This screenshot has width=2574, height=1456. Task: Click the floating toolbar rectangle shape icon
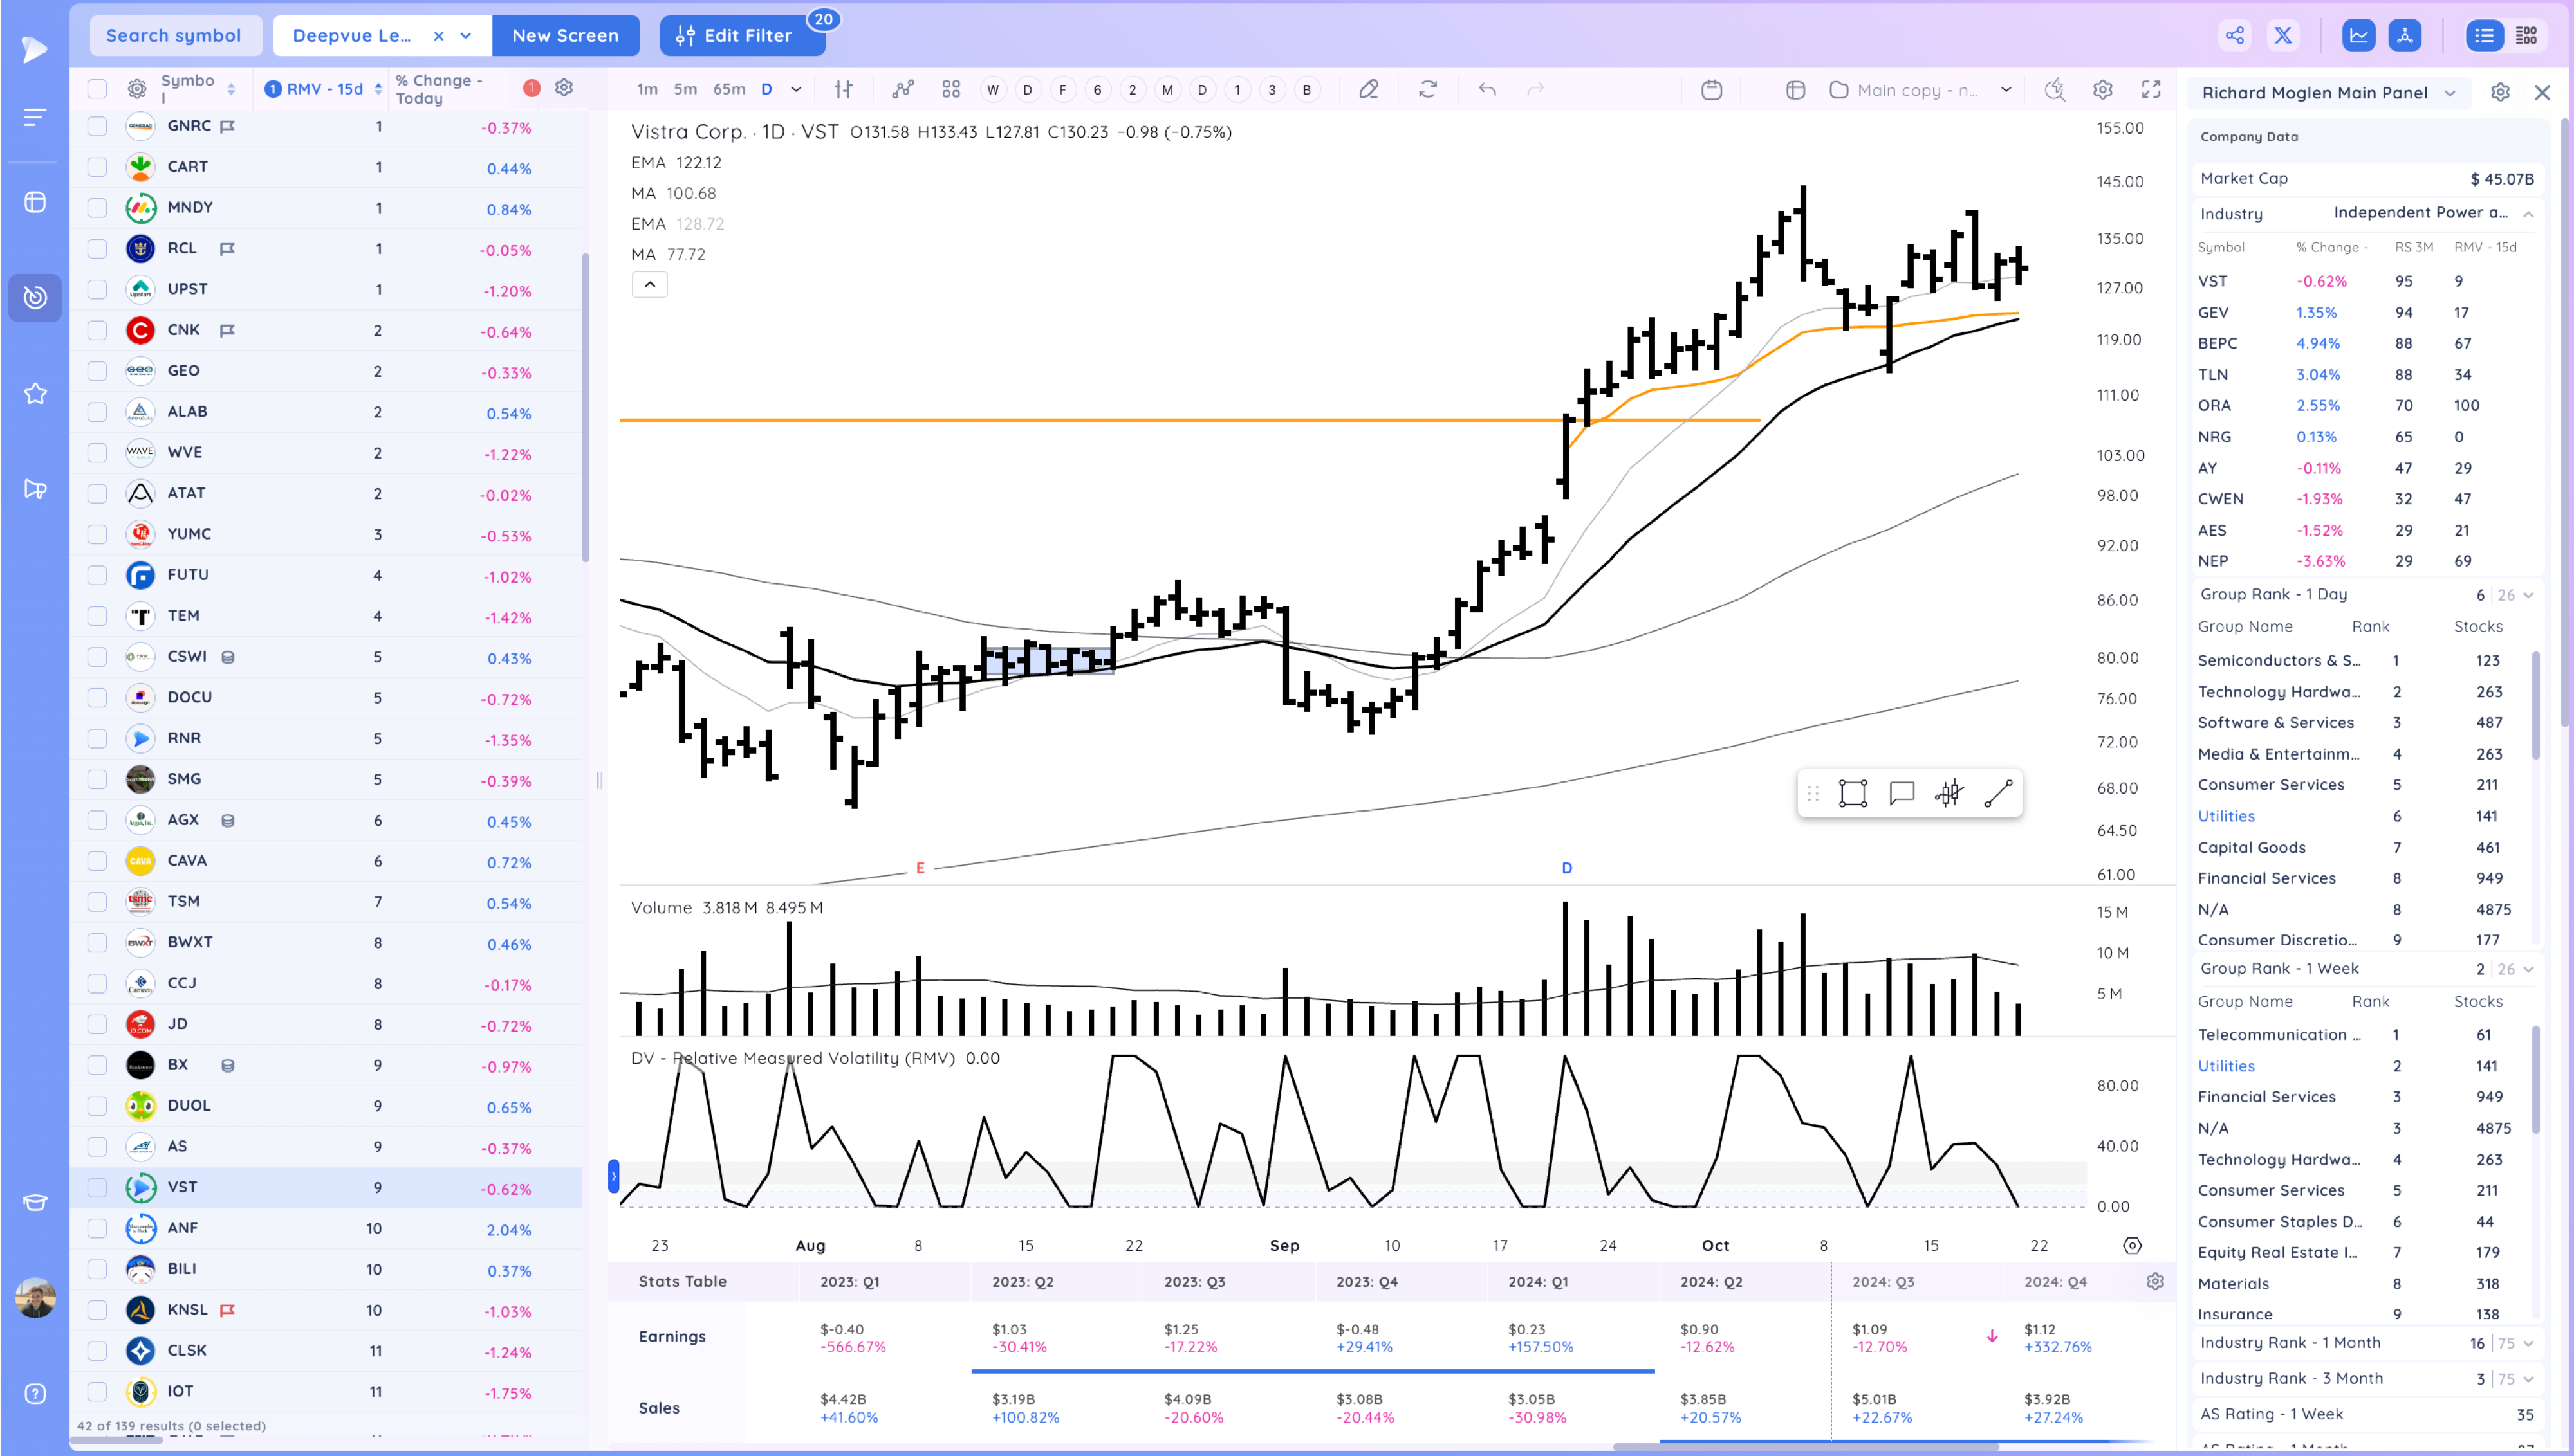(x=1852, y=793)
